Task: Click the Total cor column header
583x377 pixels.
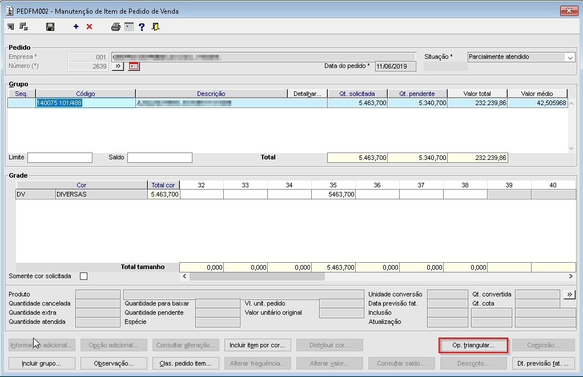Action: [164, 185]
